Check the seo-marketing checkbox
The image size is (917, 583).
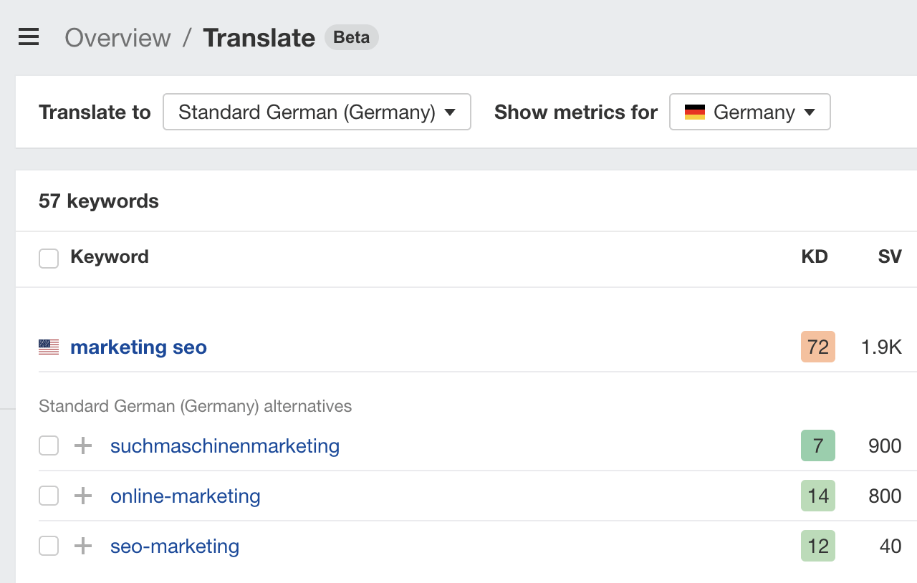point(48,546)
